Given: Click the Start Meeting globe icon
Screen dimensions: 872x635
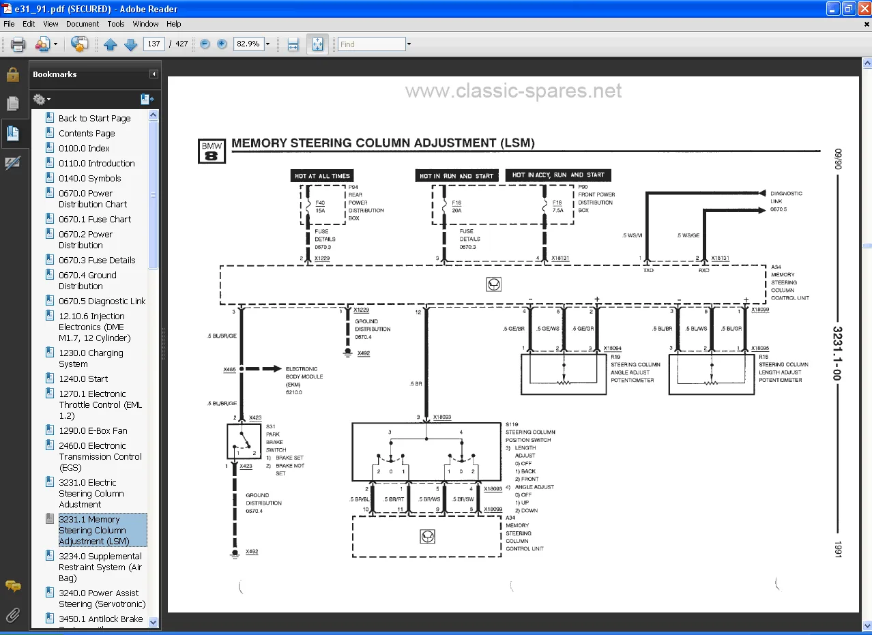Looking at the screenshot, I should tap(79, 44).
